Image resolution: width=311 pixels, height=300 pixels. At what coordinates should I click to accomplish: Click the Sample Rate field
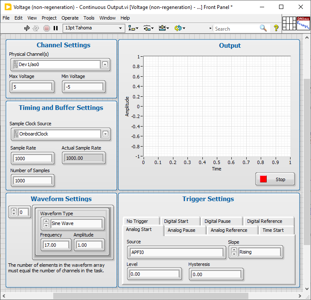(32, 159)
